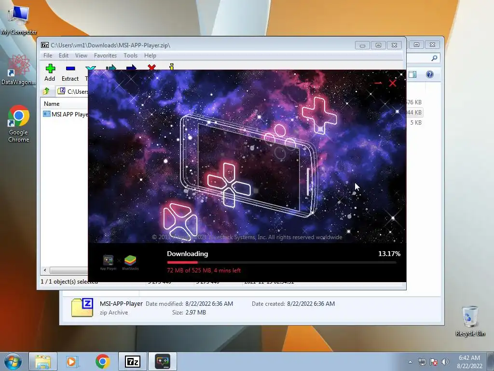Screen dimensions: 494x371
Task: Select MSI APP Player file in 7-Zip list
Action: [x=65, y=114]
